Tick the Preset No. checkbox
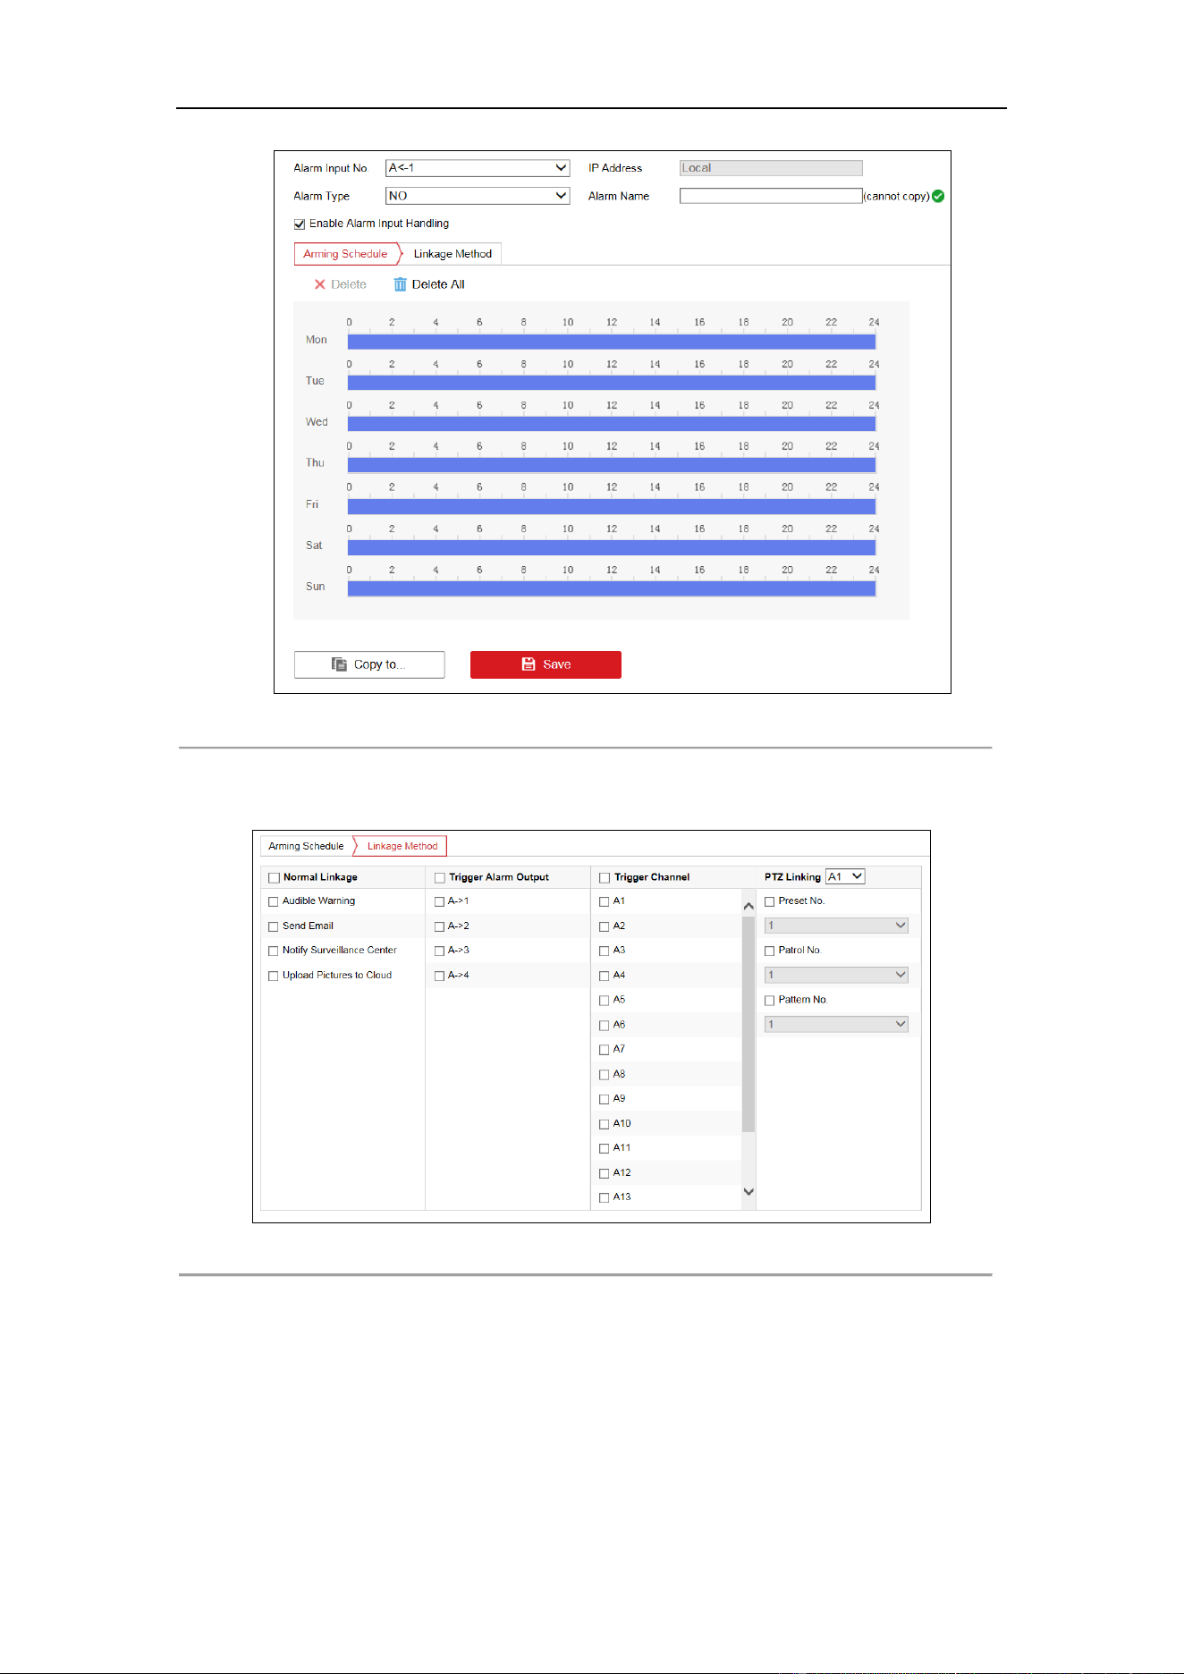Viewport: 1184px width, 1674px height. coord(769,901)
